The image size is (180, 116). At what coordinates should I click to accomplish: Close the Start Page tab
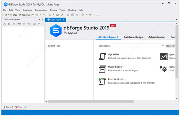64,20
